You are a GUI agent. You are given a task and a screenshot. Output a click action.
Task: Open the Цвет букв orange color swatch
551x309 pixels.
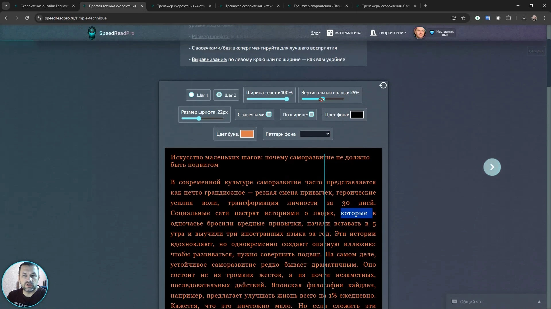tap(247, 134)
